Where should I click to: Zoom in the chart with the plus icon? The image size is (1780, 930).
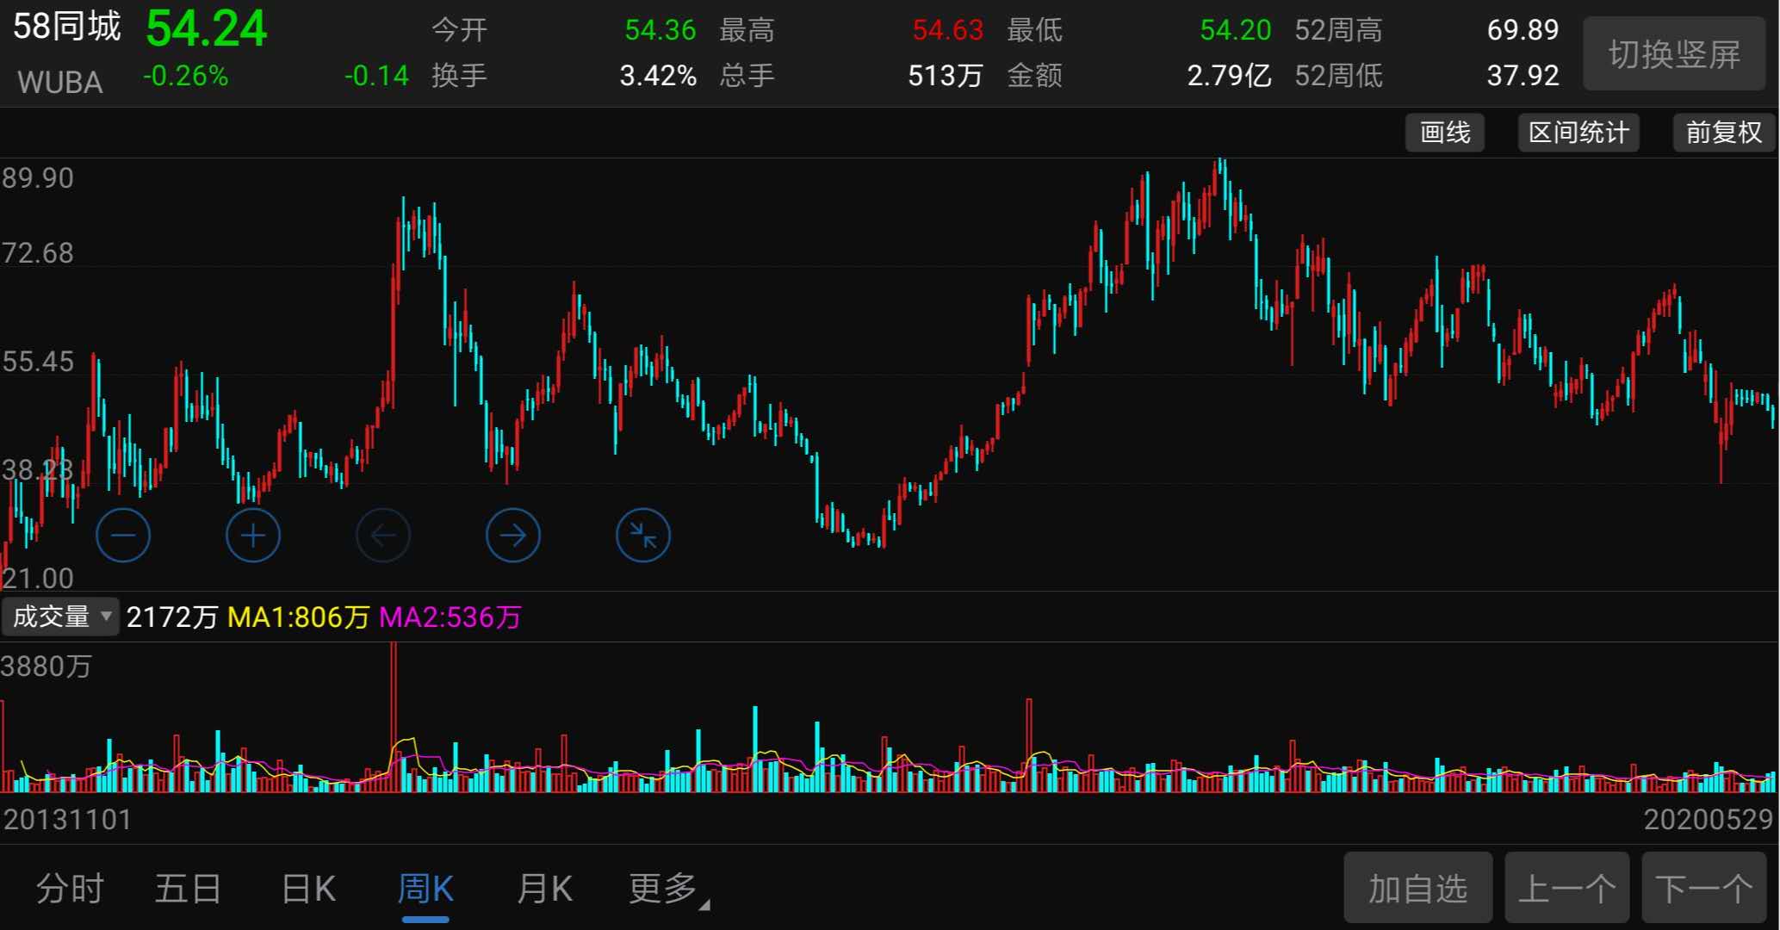pyautogui.click(x=252, y=535)
